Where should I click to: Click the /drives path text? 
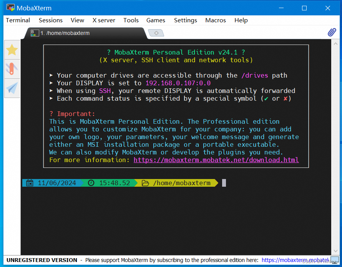[x=254, y=75]
